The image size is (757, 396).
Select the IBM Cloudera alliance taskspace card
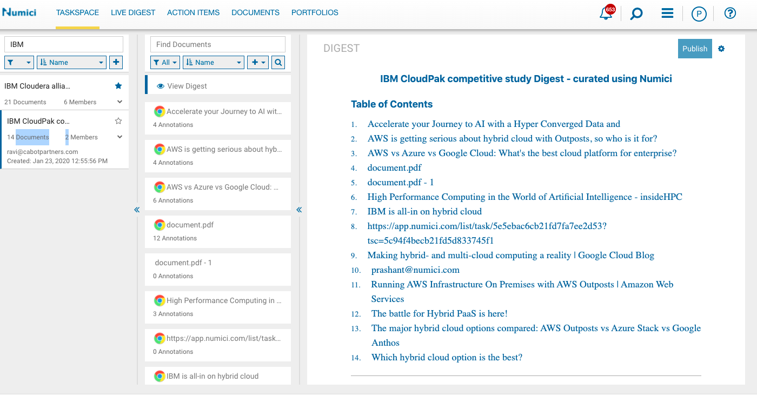coord(64,92)
